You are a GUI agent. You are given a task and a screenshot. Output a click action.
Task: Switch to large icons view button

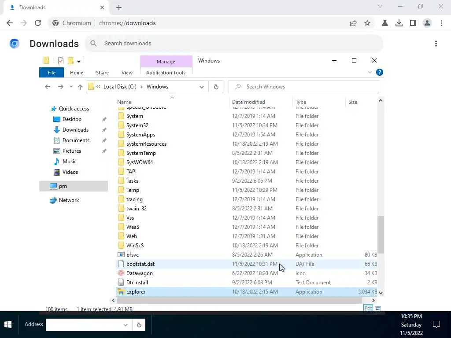point(378,309)
